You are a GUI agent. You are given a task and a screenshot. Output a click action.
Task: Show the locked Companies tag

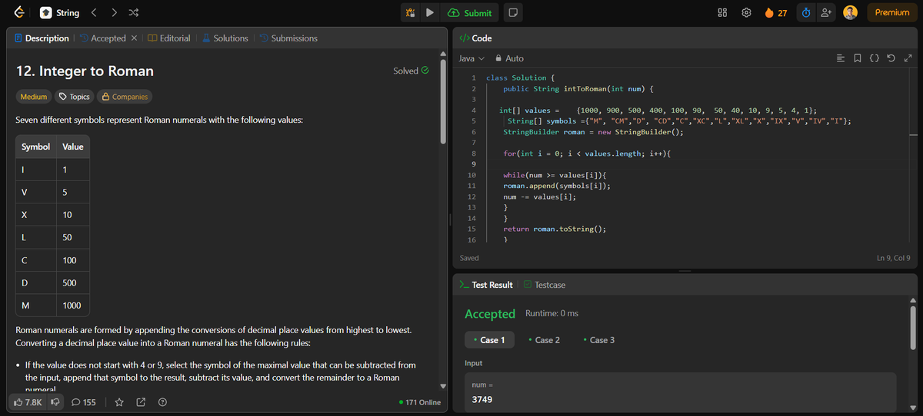(x=124, y=97)
